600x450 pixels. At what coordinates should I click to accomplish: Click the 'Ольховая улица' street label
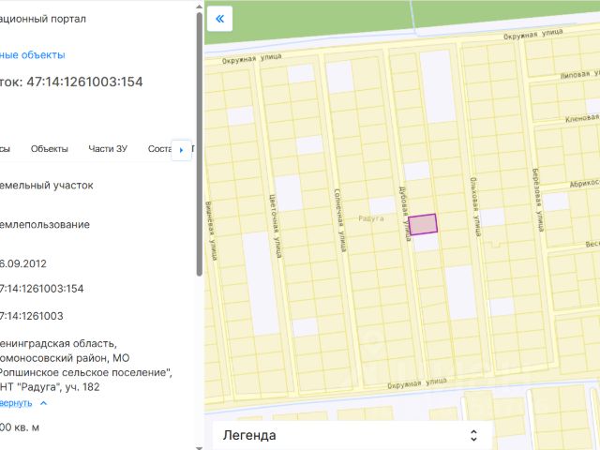click(474, 206)
